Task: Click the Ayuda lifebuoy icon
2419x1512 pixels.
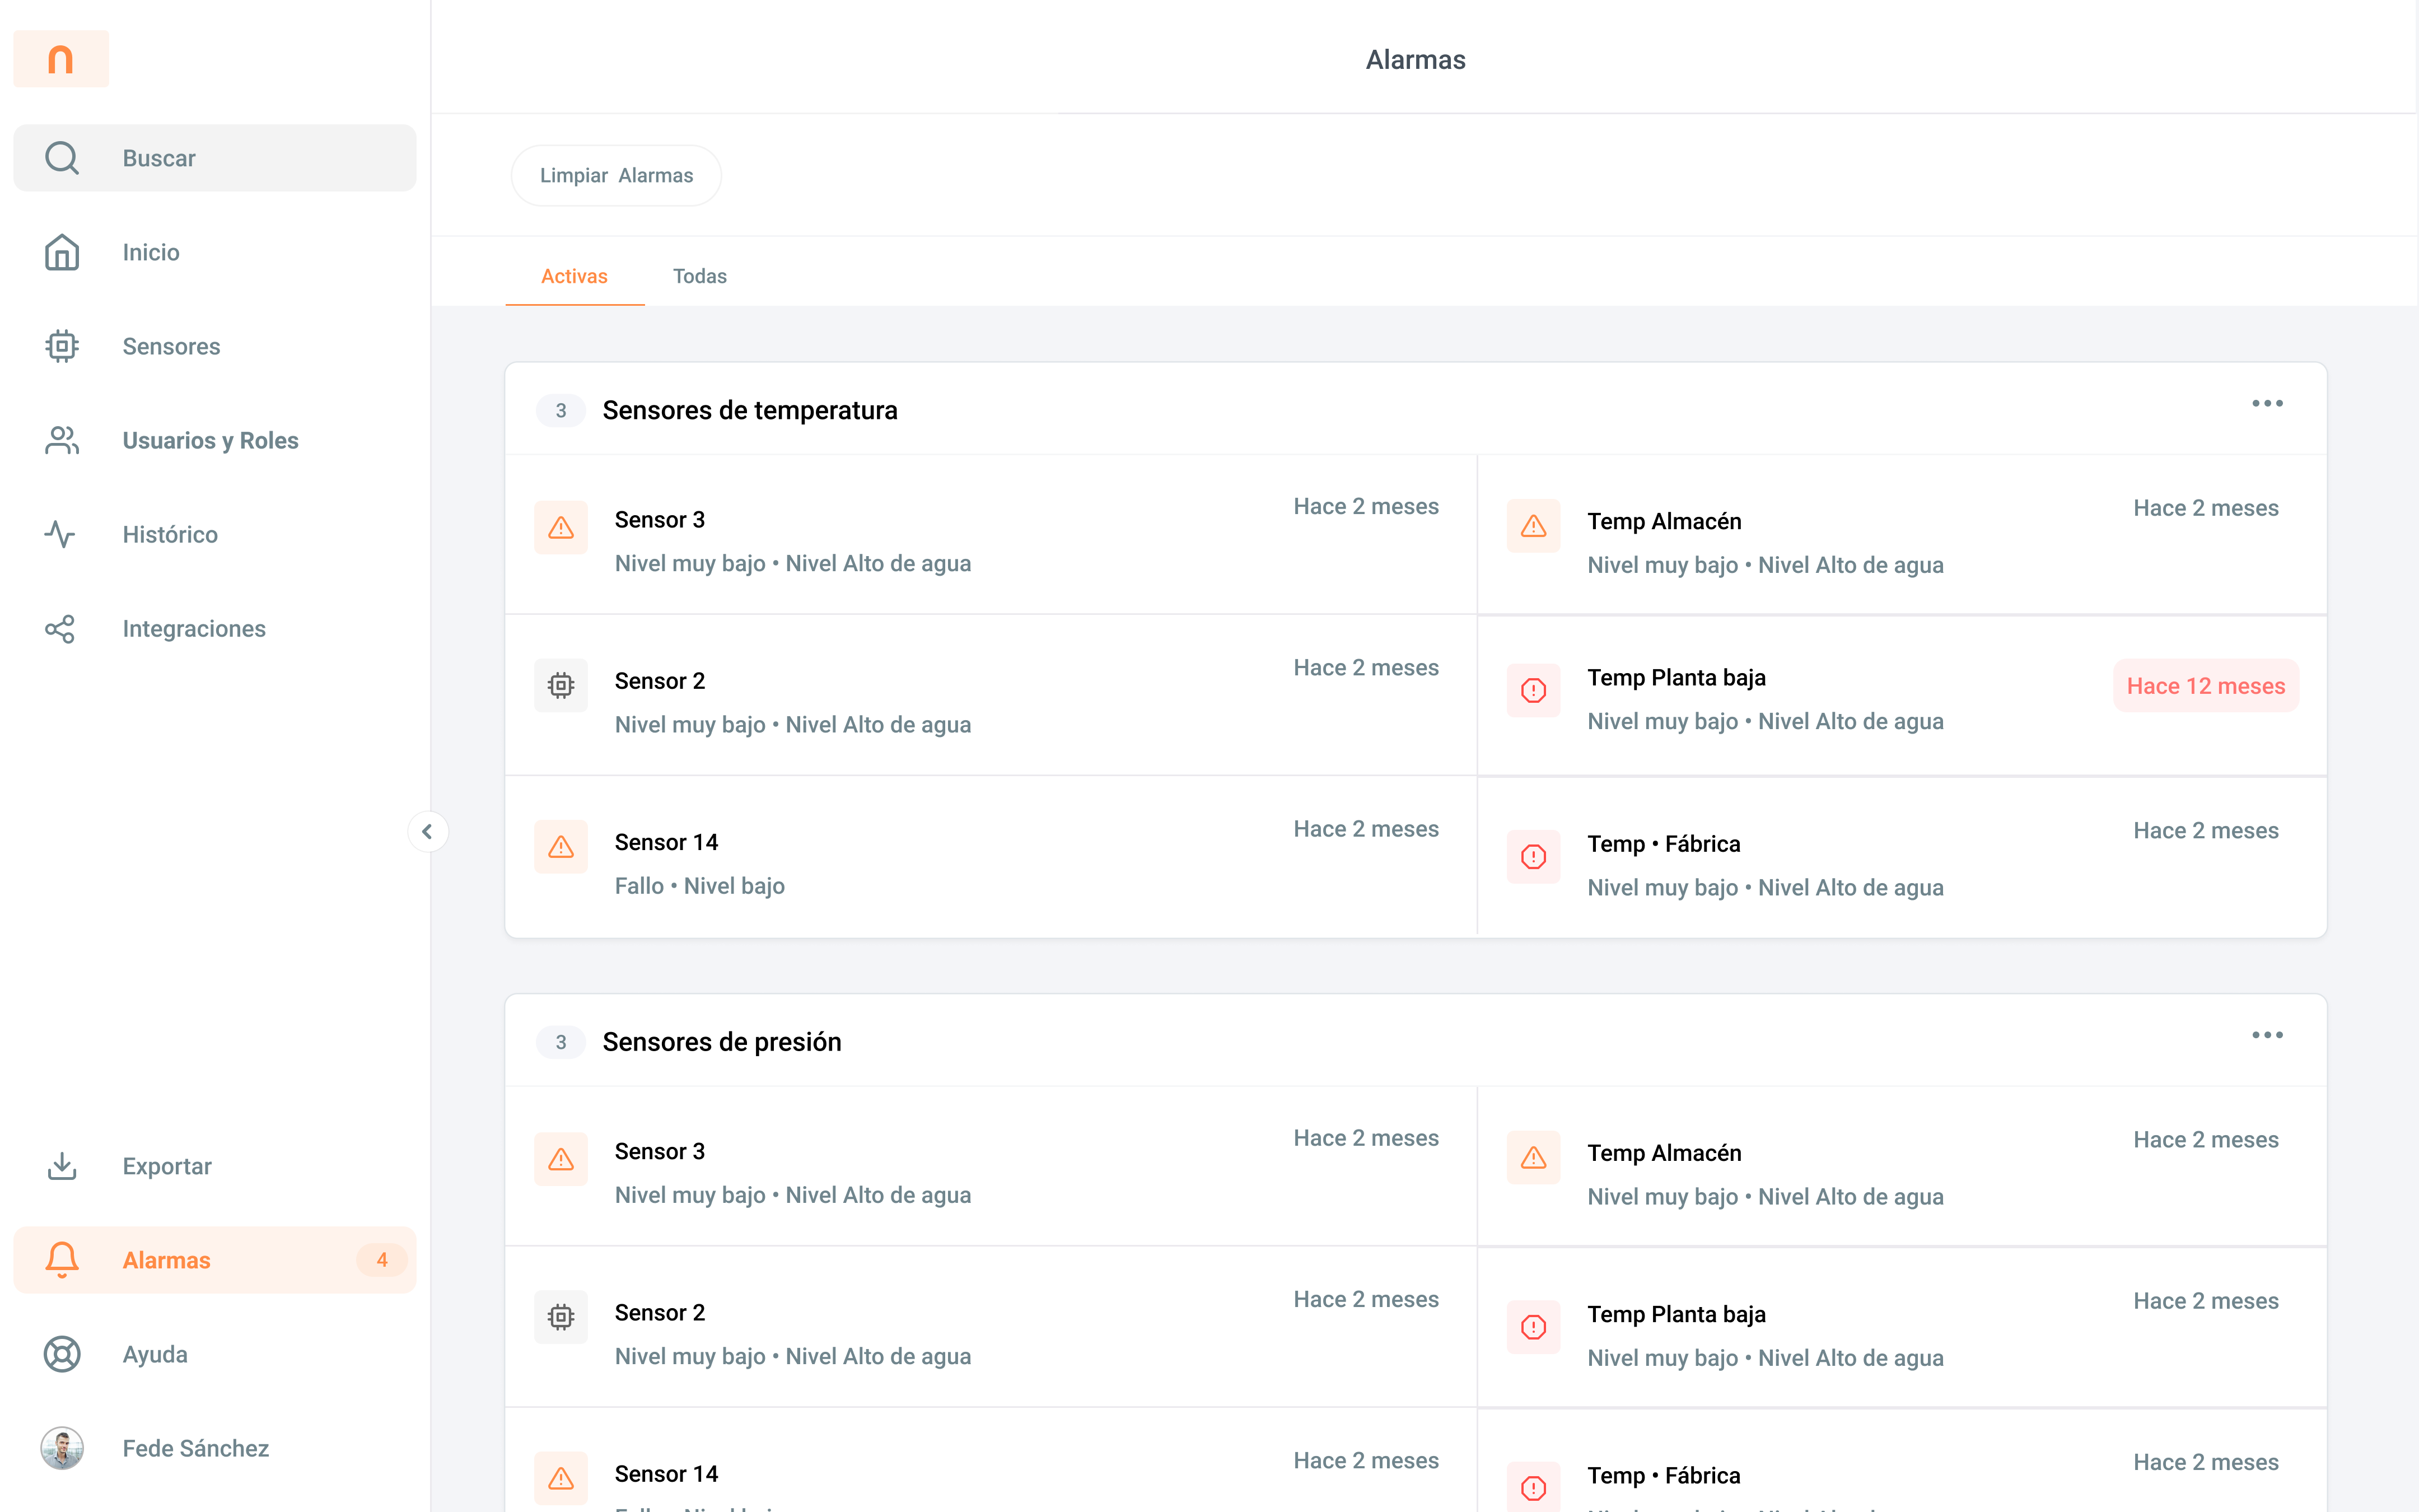Action: (62, 1354)
